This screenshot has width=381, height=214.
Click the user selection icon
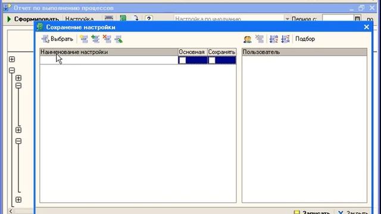248,39
